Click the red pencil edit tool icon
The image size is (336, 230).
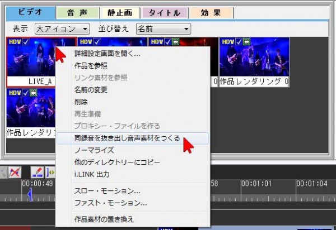coord(38,172)
